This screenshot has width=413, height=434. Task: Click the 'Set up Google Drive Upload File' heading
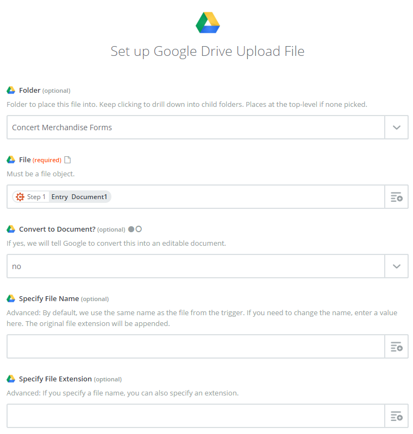tap(208, 52)
